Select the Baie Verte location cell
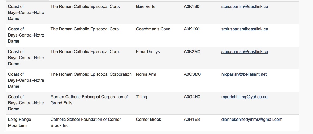 (x=145, y=7)
